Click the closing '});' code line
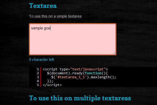The image size is (157, 105). (x=50, y=81)
